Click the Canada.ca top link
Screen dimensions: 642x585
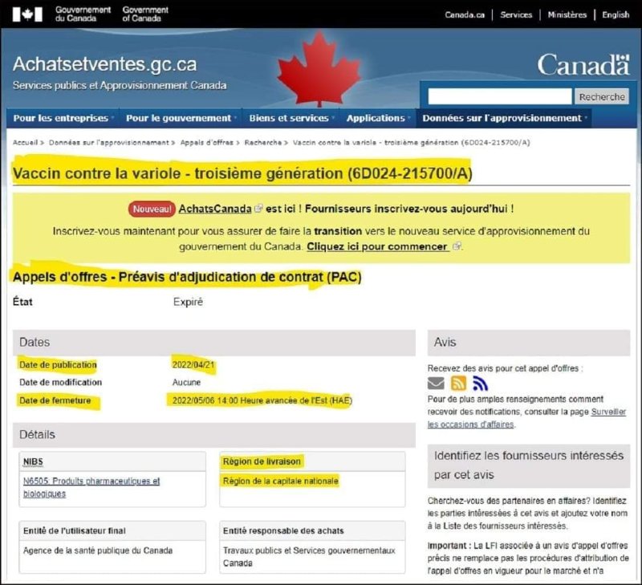click(465, 14)
